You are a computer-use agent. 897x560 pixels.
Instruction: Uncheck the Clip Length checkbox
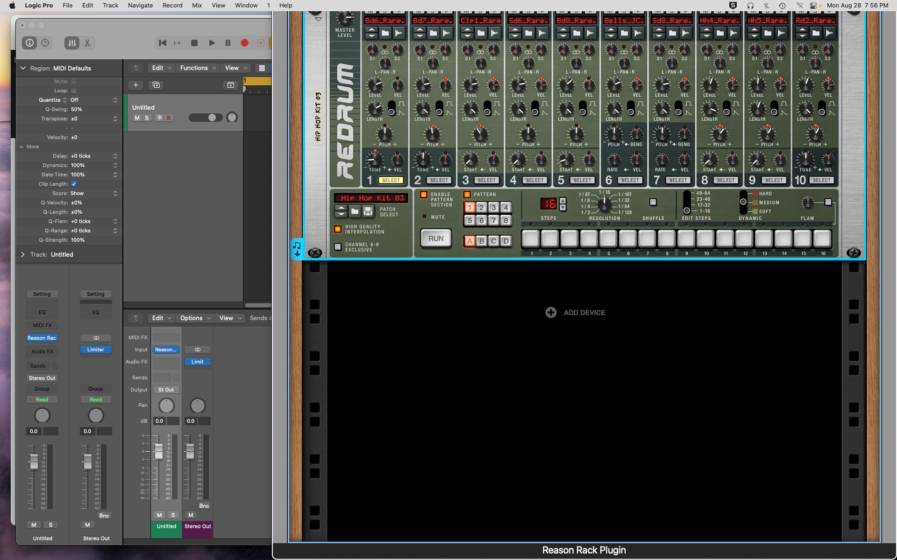point(74,184)
